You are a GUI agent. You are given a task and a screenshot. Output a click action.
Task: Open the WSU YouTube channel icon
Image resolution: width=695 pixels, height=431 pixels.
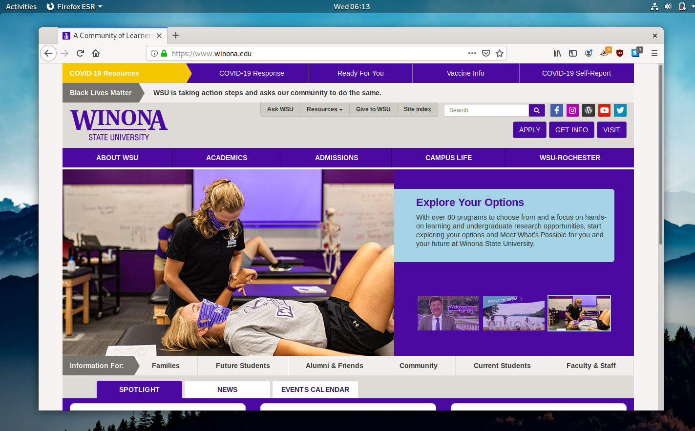(x=605, y=110)
